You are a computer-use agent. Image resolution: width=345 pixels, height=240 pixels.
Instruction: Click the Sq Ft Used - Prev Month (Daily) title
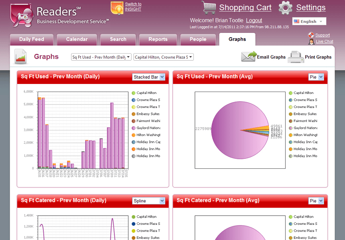[60, 76]
